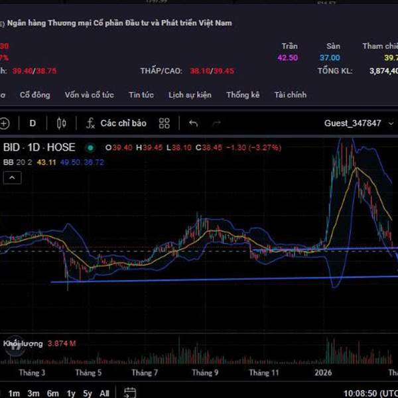
Task: Select the 1y time range
Action: click(71, 393)
